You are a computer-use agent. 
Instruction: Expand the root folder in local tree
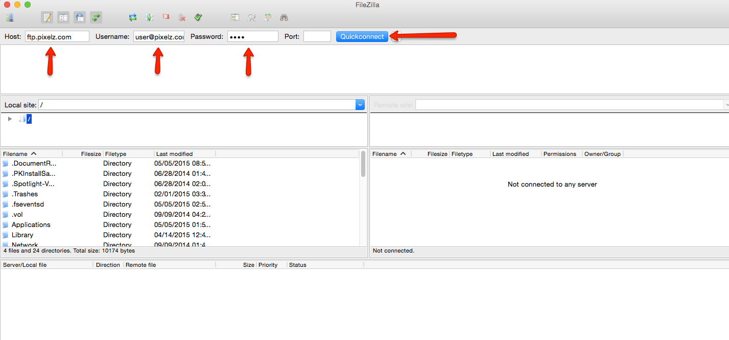click(x=10, y=119)
